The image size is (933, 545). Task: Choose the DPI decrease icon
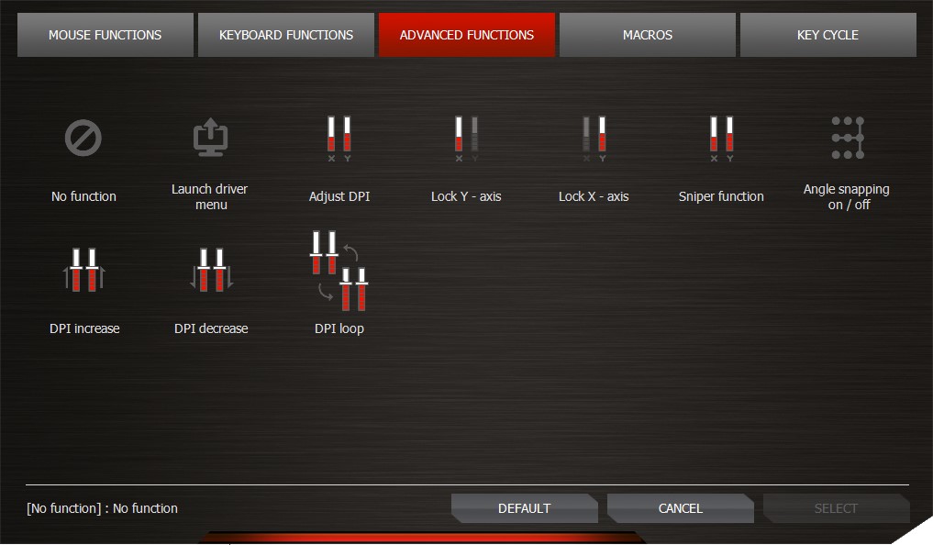point(211,271)
